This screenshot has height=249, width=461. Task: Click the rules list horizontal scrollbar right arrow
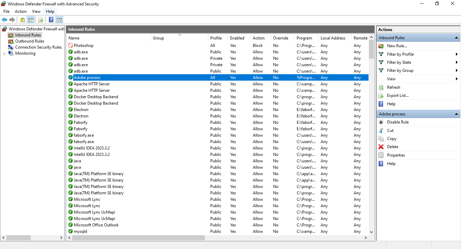365,238
